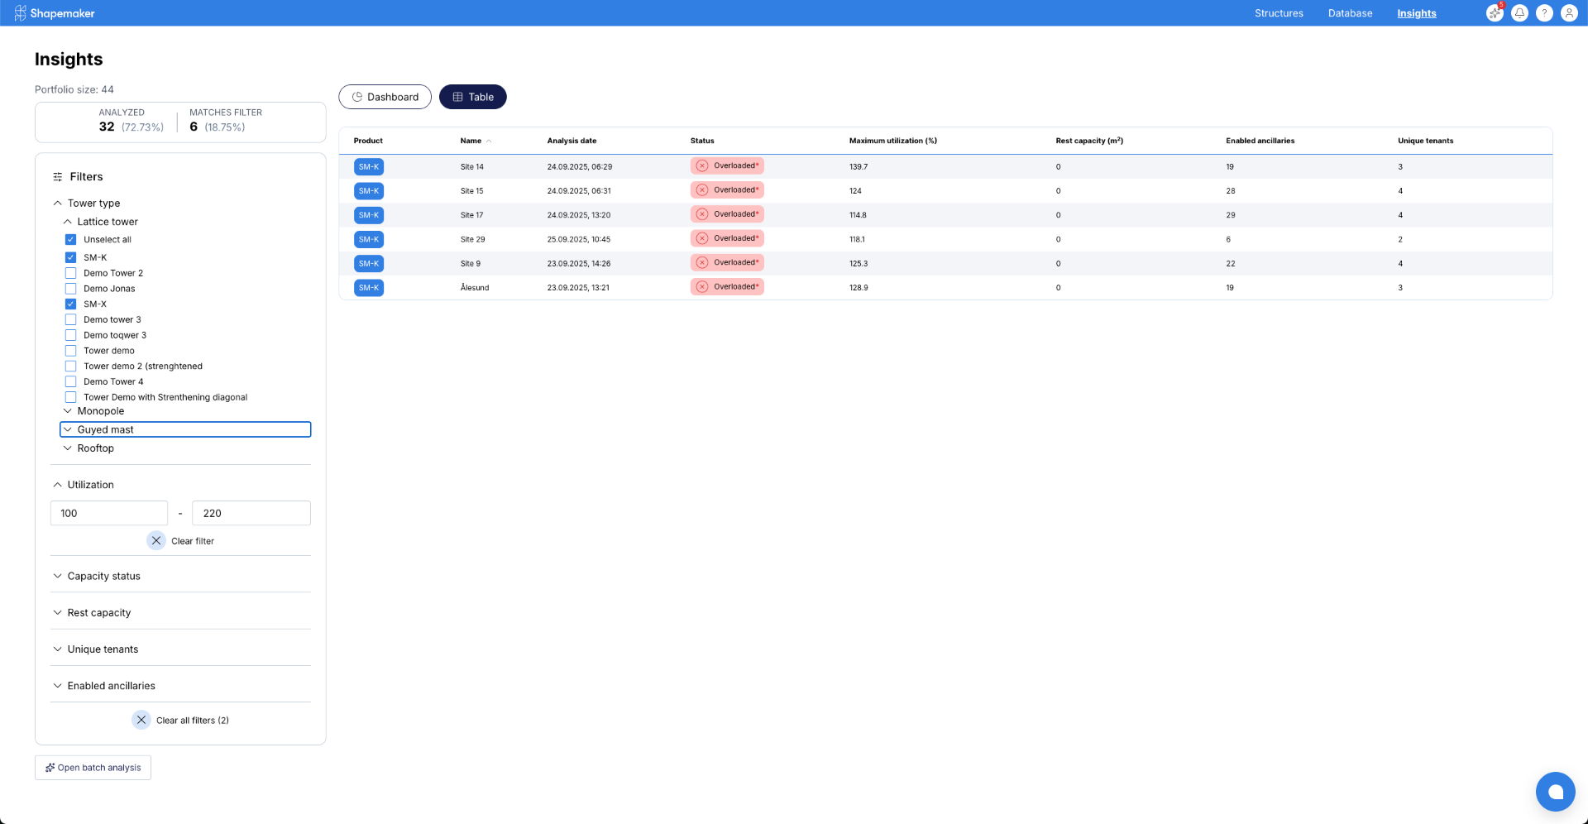
Task: Expand the Rooftop group
Action: click(x=68, y=448)
